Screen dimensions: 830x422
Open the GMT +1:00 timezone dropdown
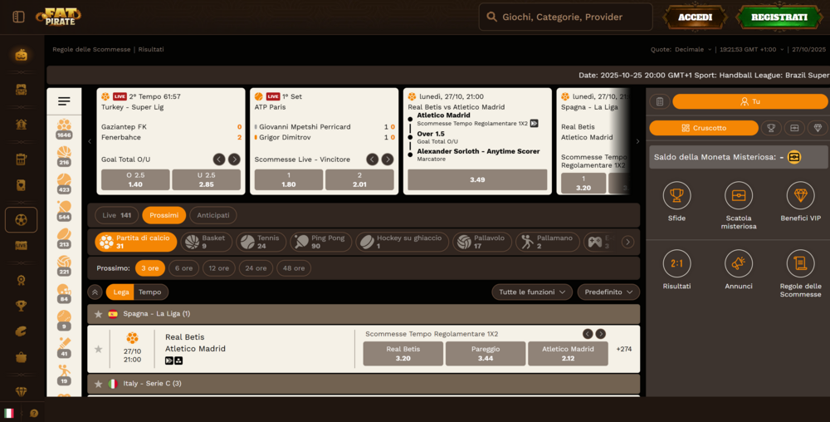(752, 49)
